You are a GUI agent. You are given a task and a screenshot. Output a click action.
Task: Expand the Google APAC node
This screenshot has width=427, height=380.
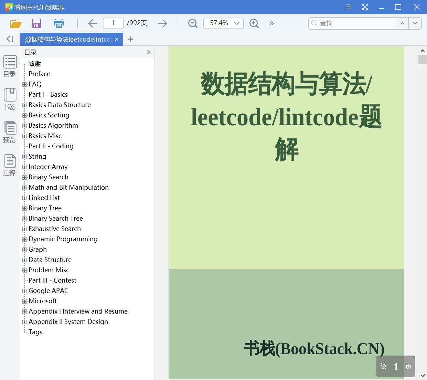[24, 291]
